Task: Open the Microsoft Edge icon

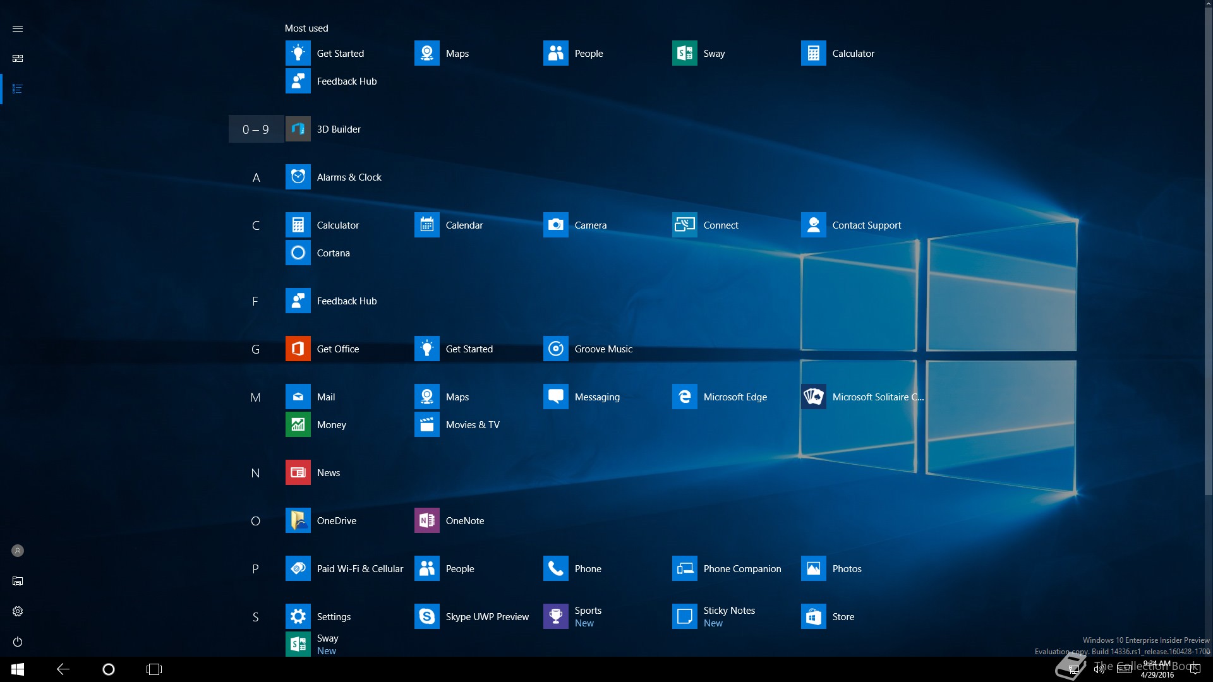Action: [684, 397]
